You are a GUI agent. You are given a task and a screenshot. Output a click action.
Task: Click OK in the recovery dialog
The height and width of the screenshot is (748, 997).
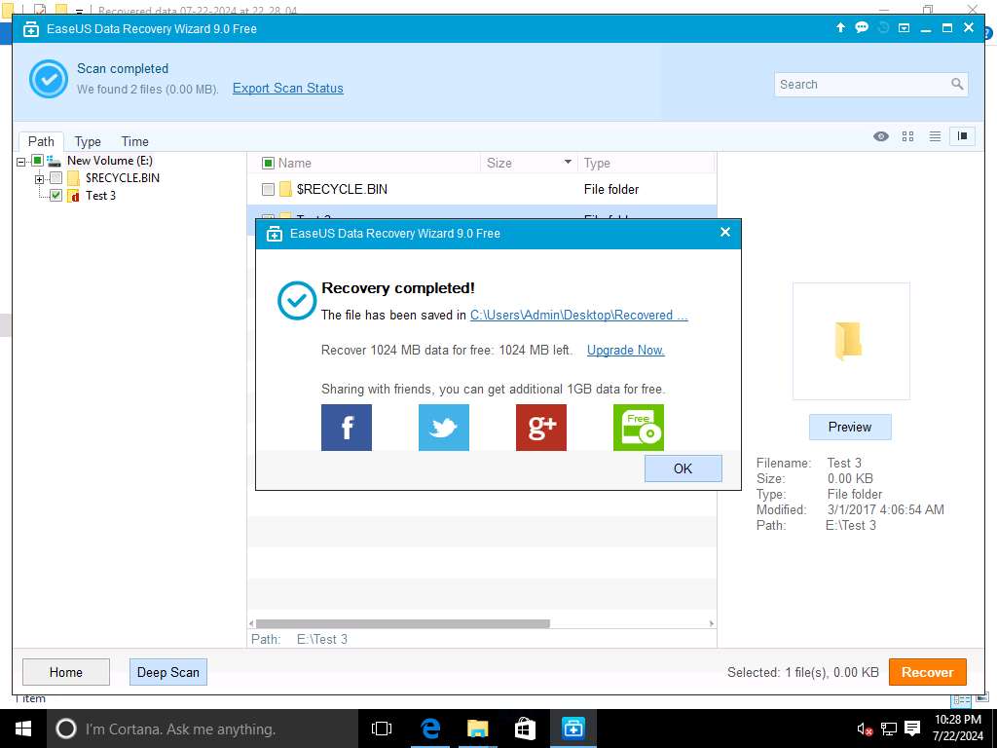pyautogui.click(x=683, y=468)
